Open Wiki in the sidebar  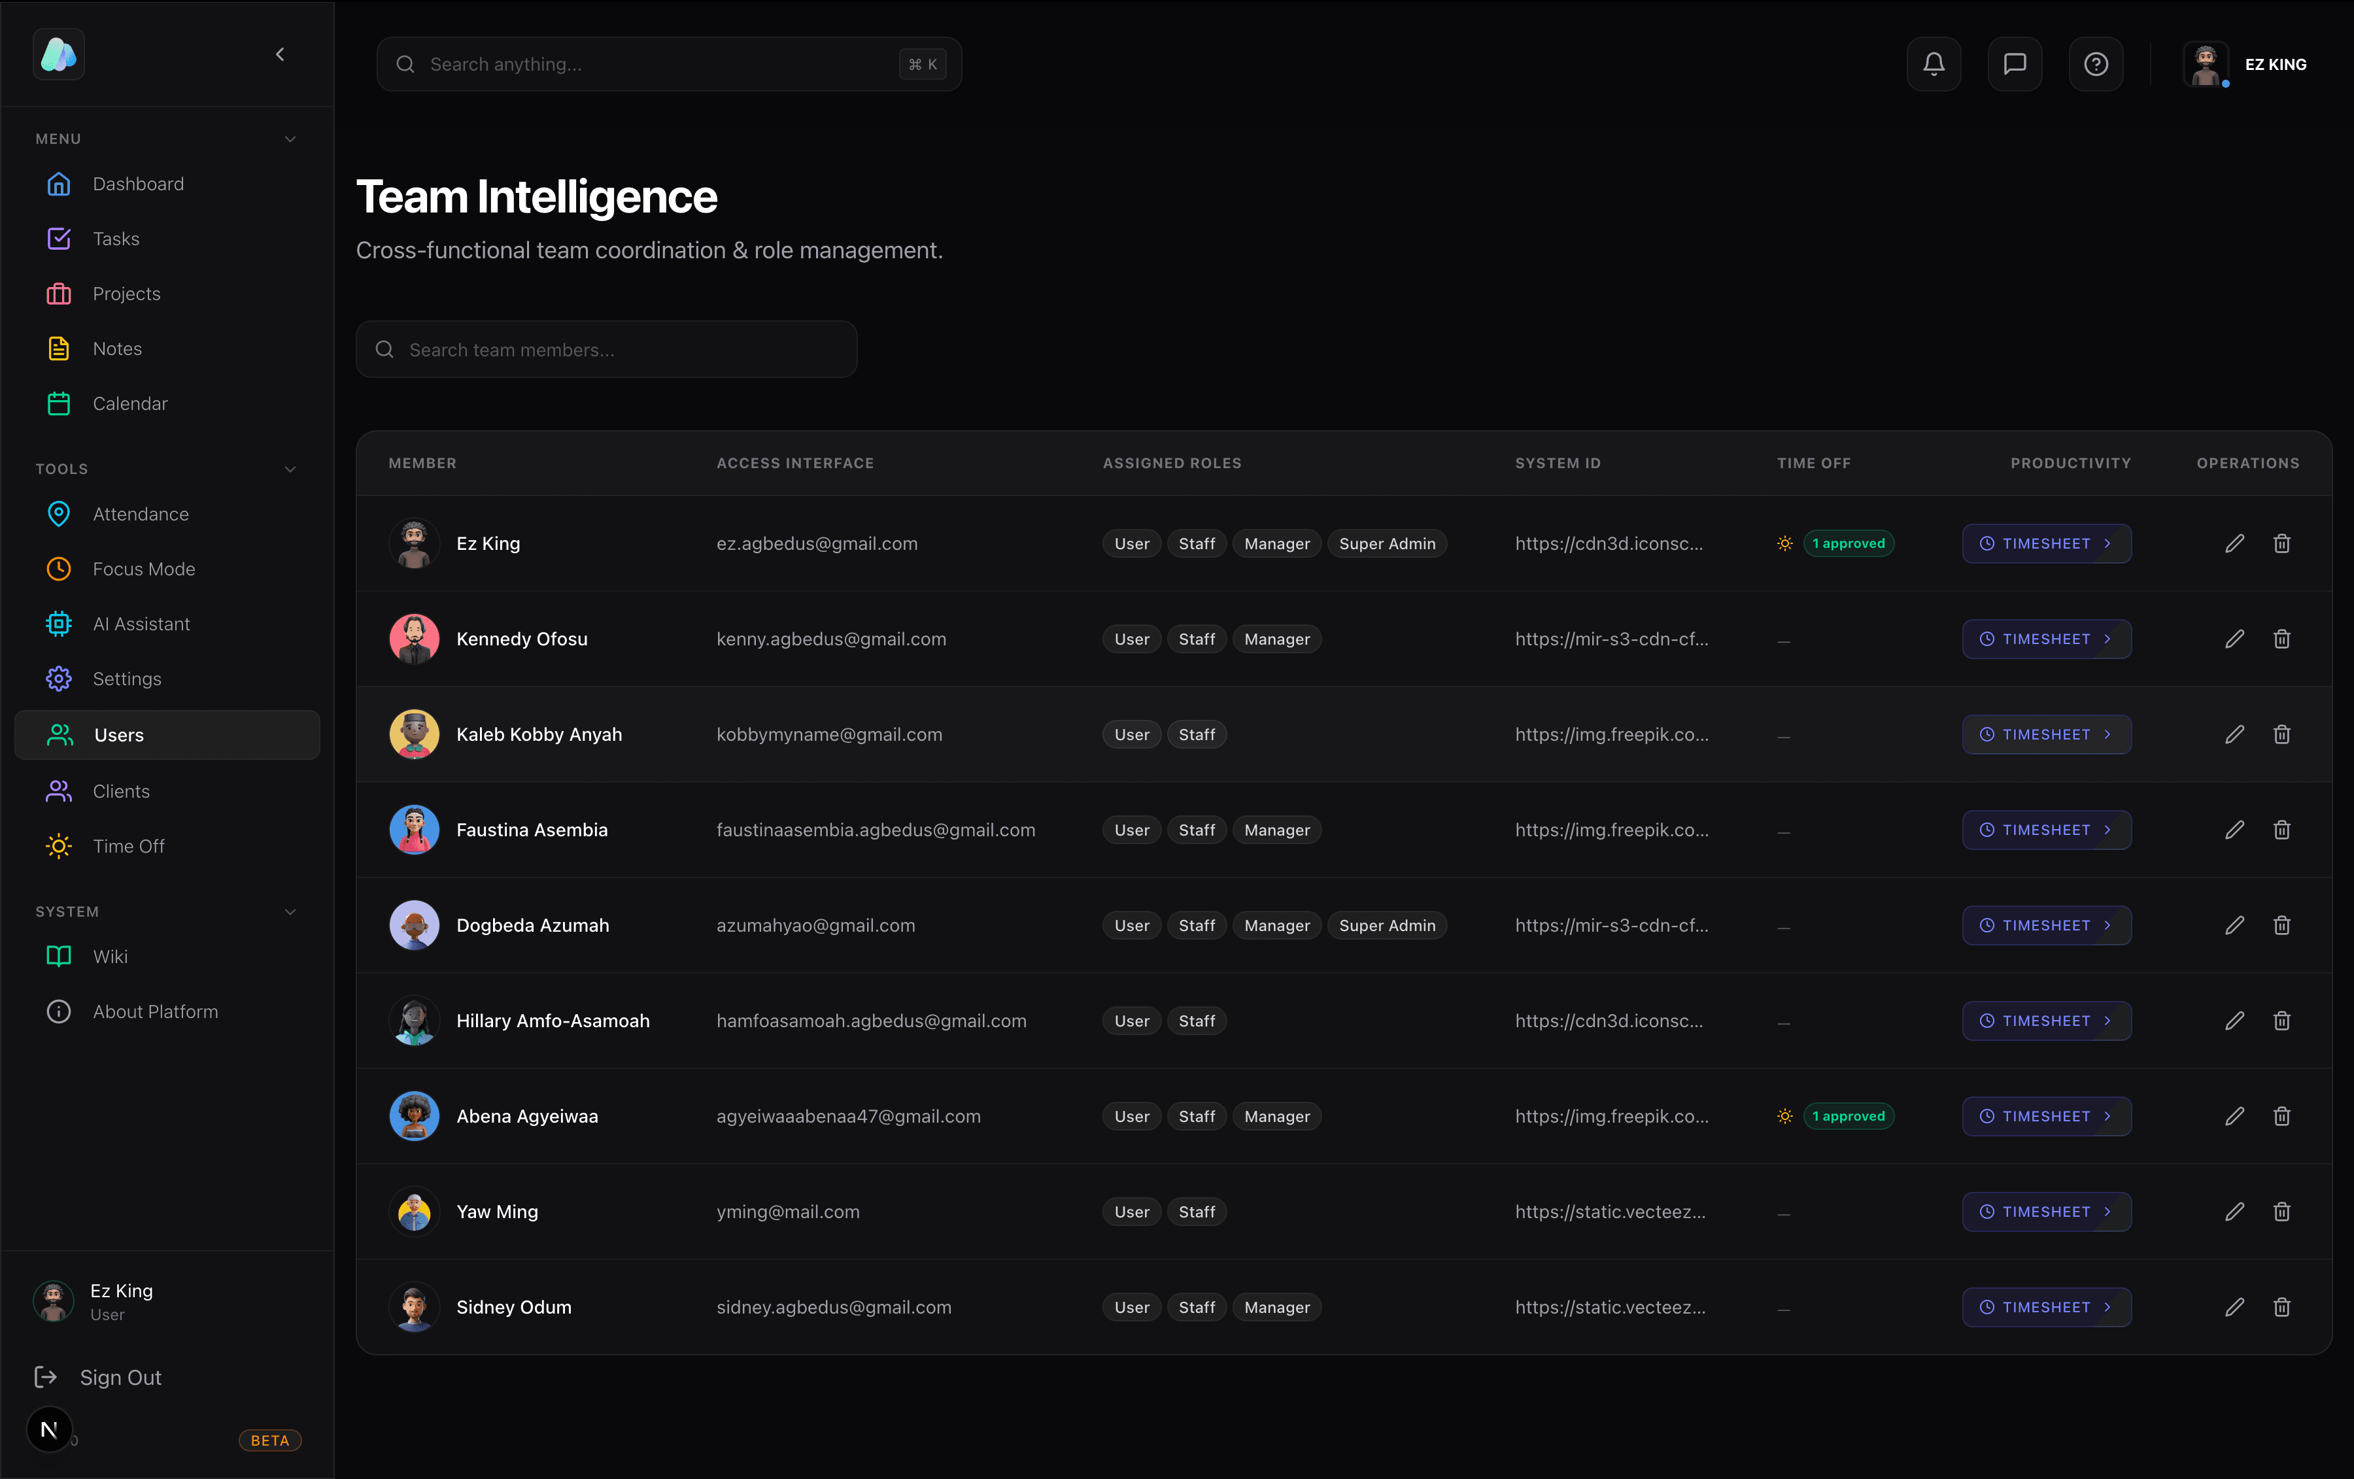[x=167, y=957]
